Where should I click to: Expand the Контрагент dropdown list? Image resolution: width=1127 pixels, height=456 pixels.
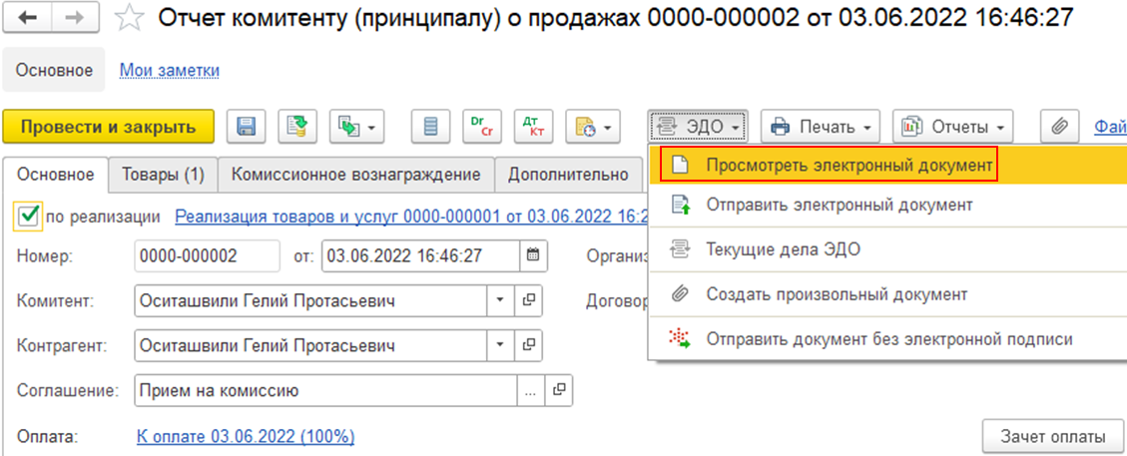coord(500,346)
